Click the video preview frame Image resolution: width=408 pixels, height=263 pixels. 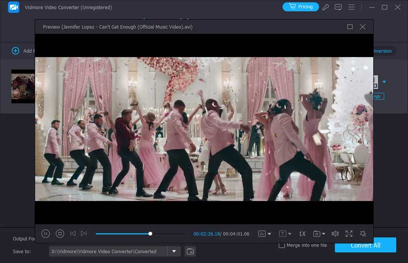204,129
